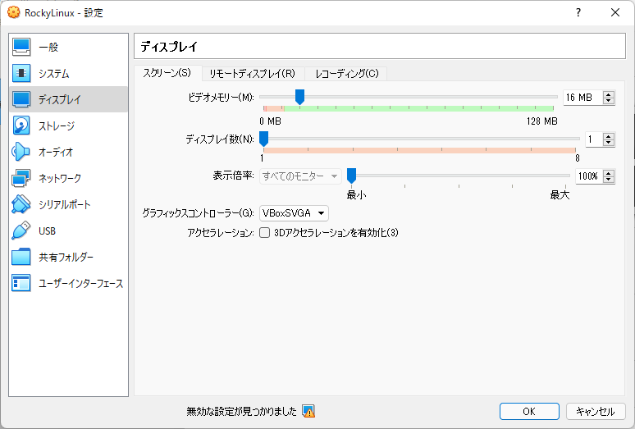Open the ネットワーク (Network) icon
Viewport: 635px width, 429px height.
[21, 179]
